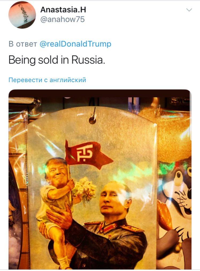Expand the tweet options chevron
The width and height of the screenshot is (200, 271).
pos(189,10)
